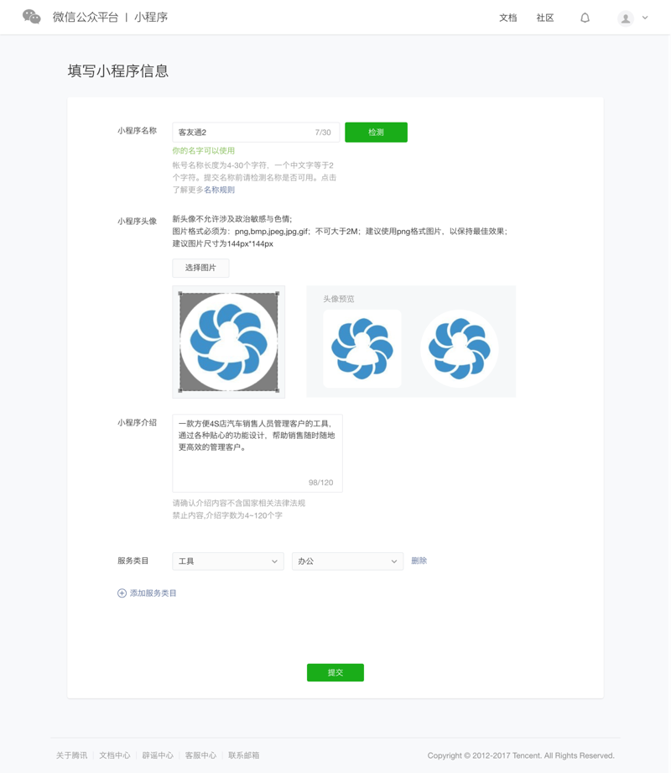Open the notification bell

click(x=585, y=18)
